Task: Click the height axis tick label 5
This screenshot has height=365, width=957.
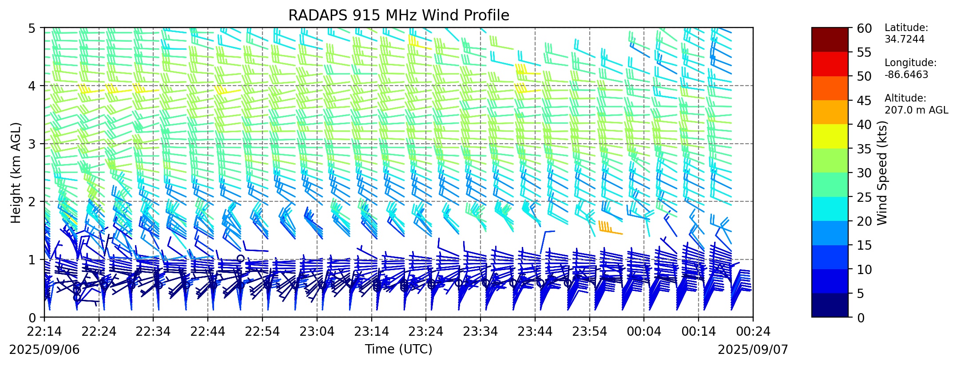Action: tap(32, 28)
